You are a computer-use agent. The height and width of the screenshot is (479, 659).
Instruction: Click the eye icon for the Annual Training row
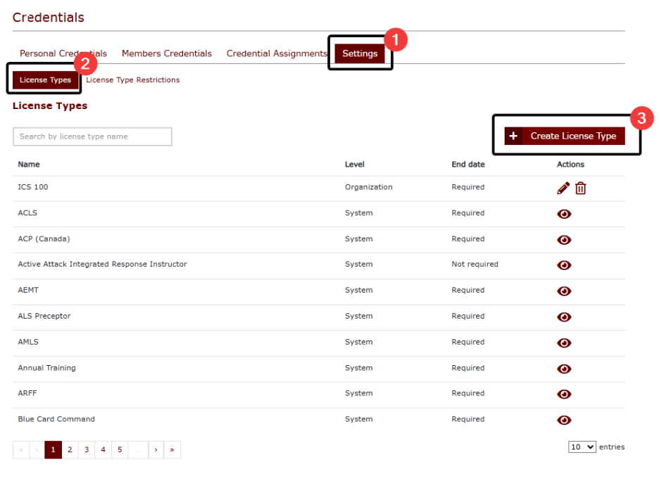564,369
